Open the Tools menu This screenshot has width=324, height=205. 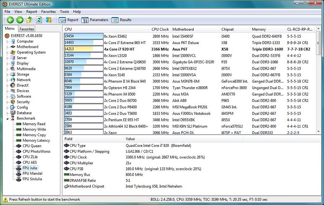[x=65, y=12]
